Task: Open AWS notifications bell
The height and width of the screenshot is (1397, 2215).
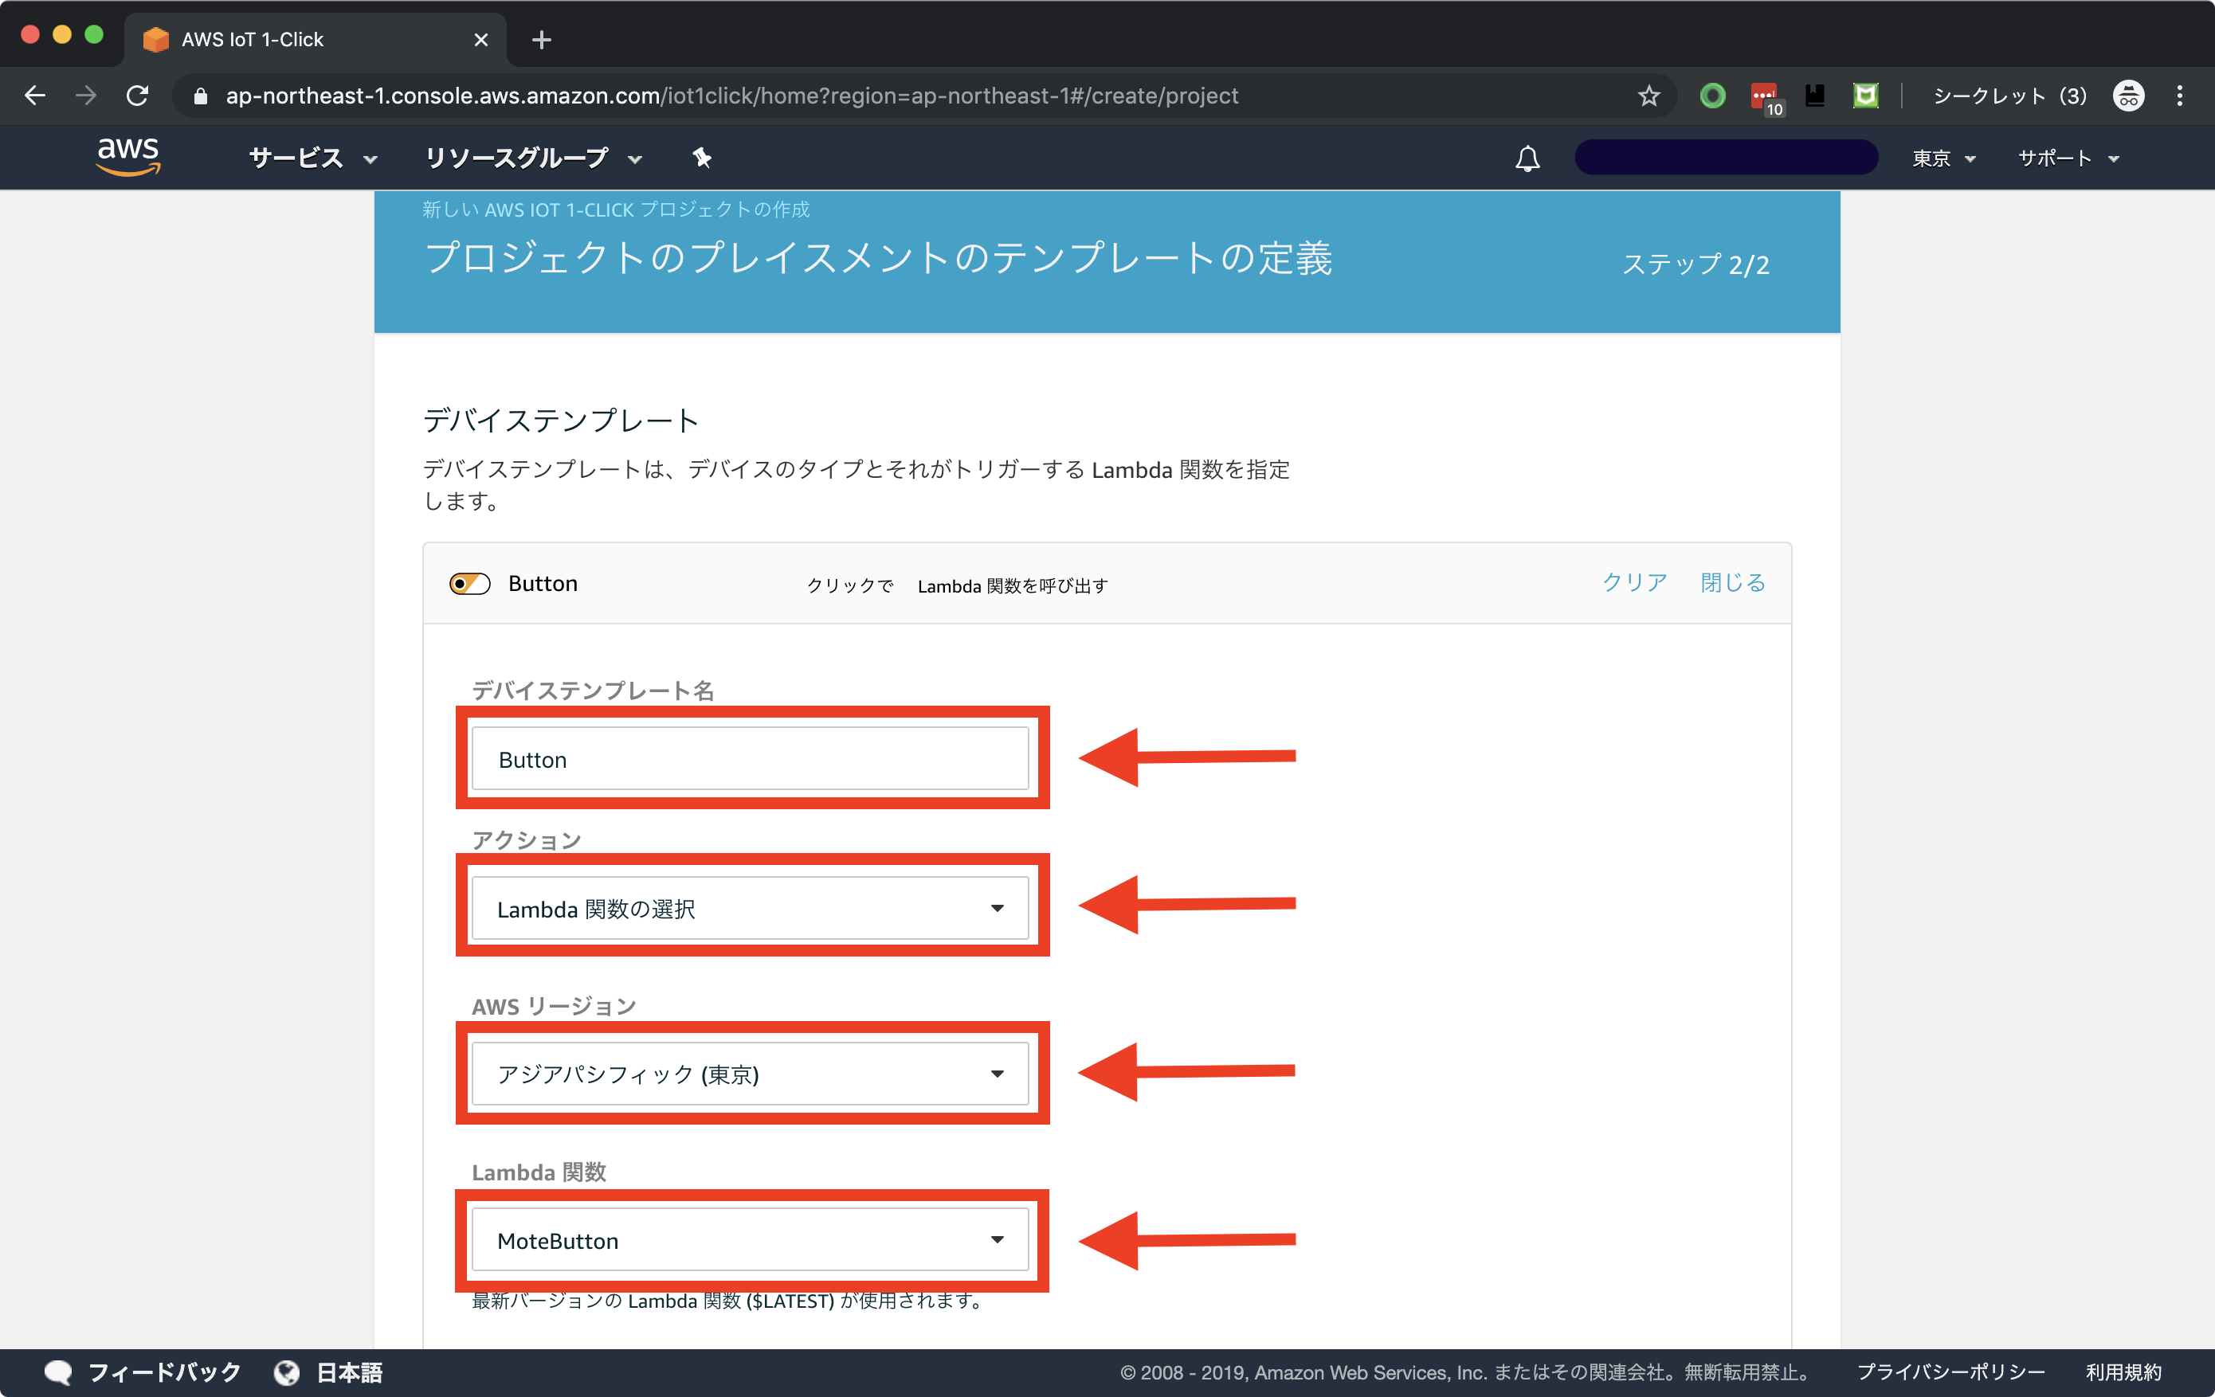Action: tap(1527, 158)
